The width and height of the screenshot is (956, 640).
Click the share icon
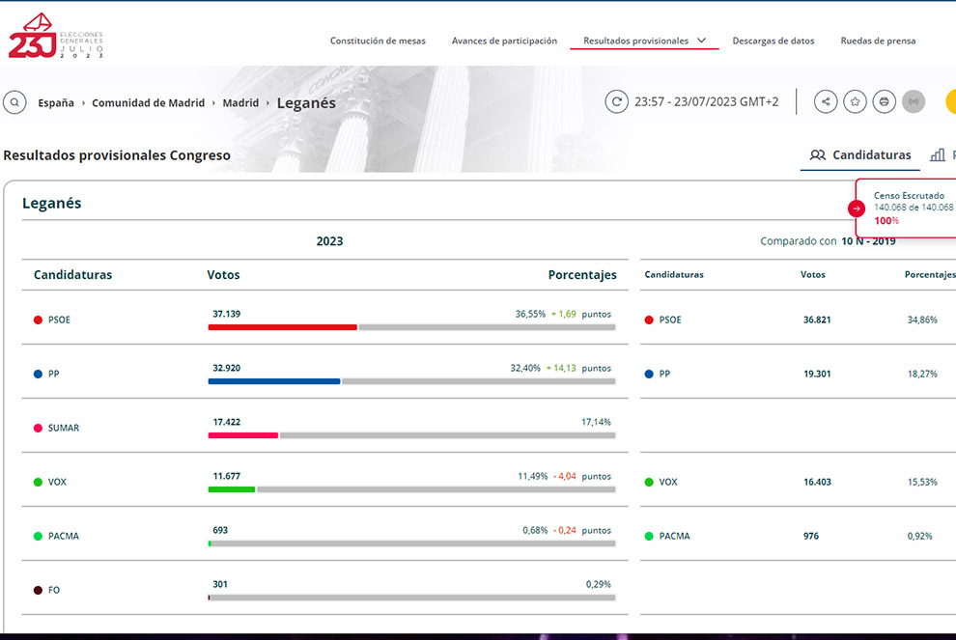tap(826, 101)
